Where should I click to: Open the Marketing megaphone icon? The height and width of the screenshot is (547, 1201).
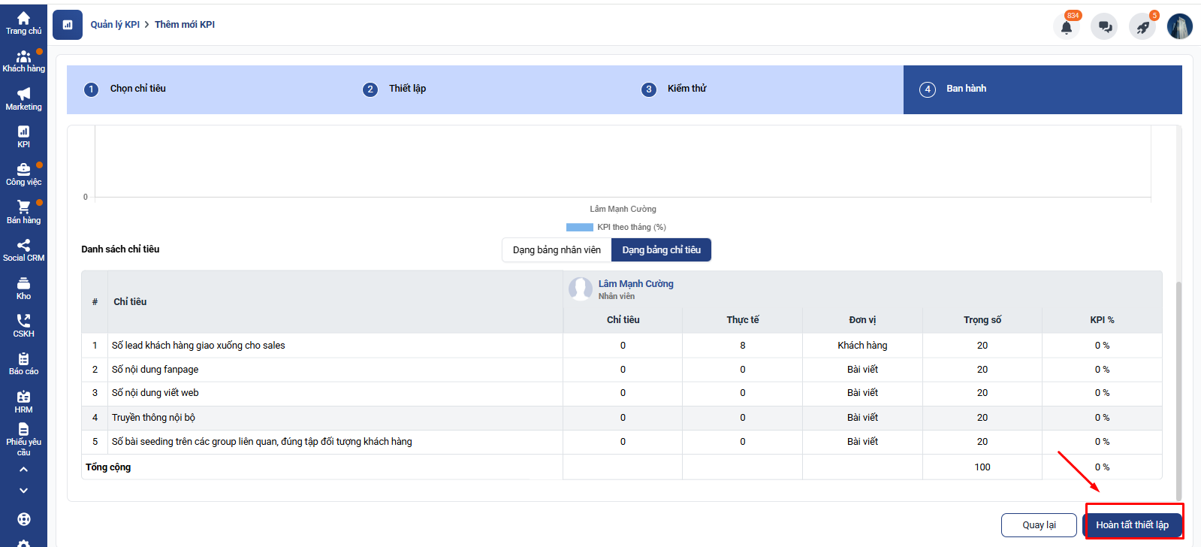click(x=23, y=98)
